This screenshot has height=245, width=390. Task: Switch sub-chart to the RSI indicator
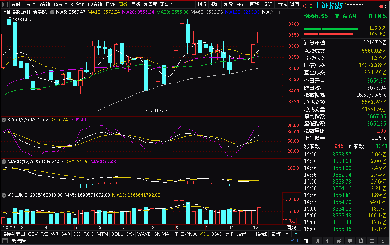point(44,234)
